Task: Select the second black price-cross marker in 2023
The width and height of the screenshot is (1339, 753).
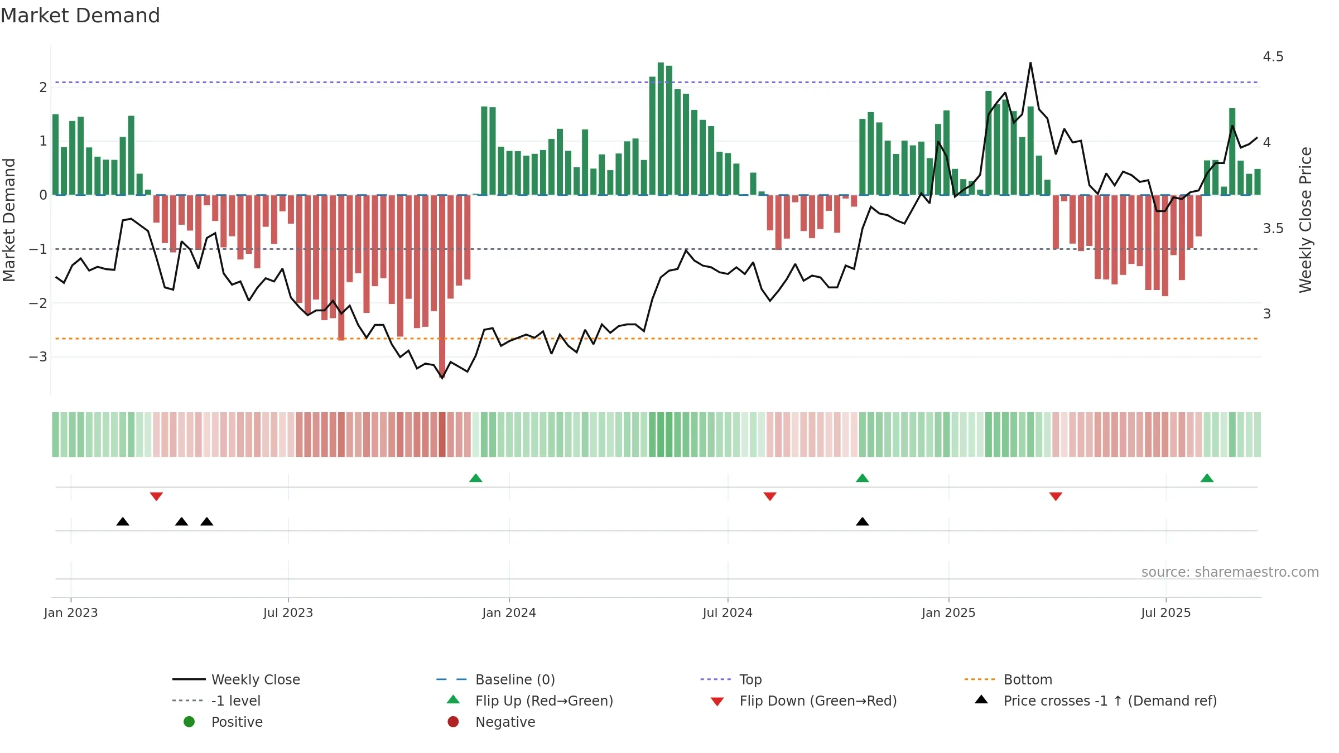Action: click(181, 522)
